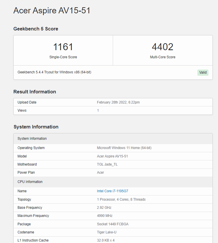This screenshot has height=243, width=218.
Task: Select the CPU Information table header
Action: click(113, 182)
